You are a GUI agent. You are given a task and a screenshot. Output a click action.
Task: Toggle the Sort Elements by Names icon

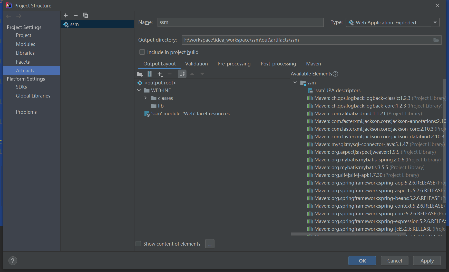coord(182,74)
